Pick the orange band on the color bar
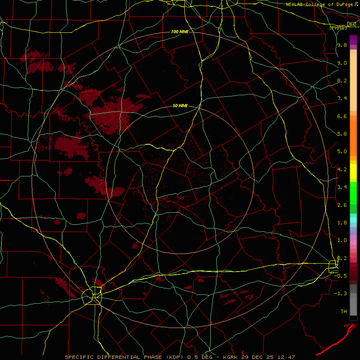 coord(353,138)
